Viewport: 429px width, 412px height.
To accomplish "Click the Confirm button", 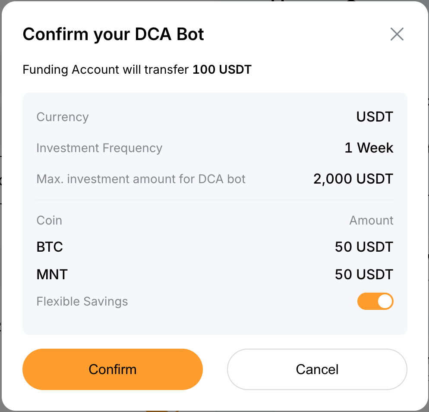I will (x=112, y=369).
